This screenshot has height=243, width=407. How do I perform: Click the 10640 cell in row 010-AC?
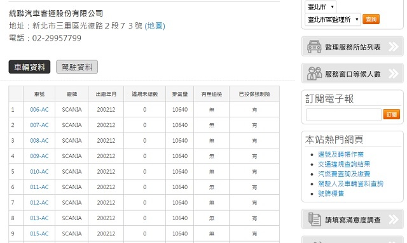[180, 172]
